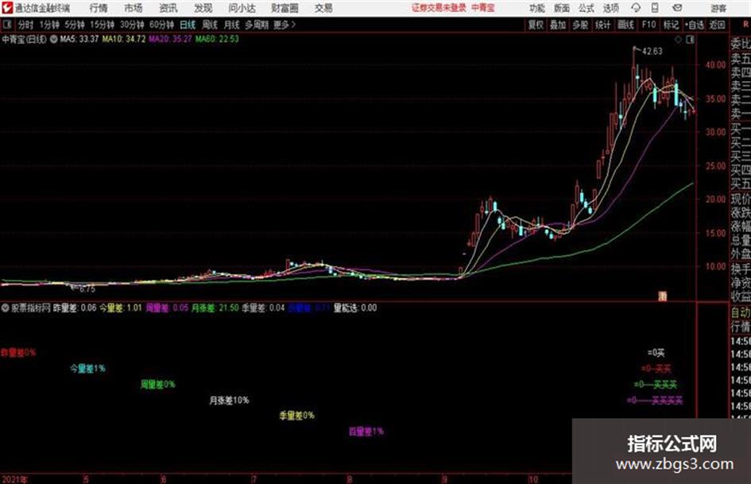Click the 标记 mark toolbar button
Viewport: 751px width, 484px height.
click(671, 25)
